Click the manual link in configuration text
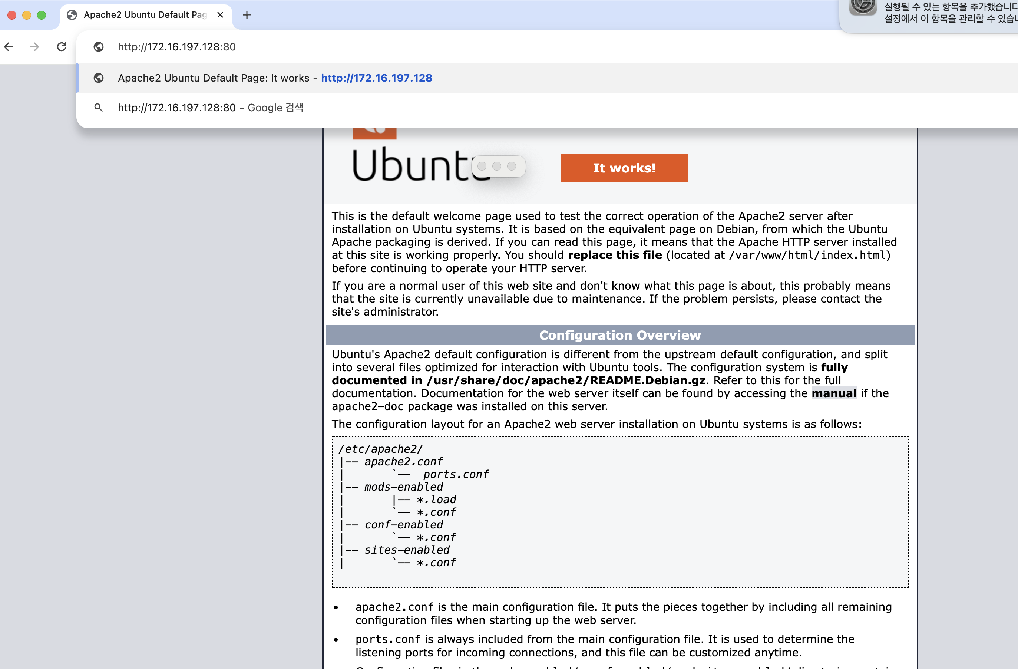Screen dimensions: 1018x669 (x=834, y=393)
